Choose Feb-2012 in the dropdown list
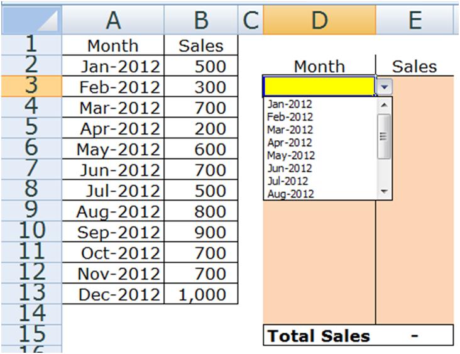This screenshot has width=460, height=354. [290, 117]
